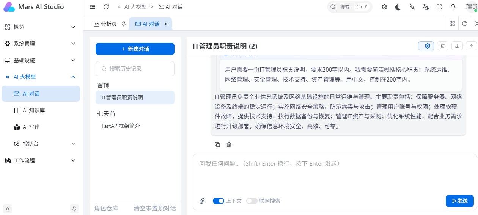Enable the 联网搜索 switch

point(252,201)
